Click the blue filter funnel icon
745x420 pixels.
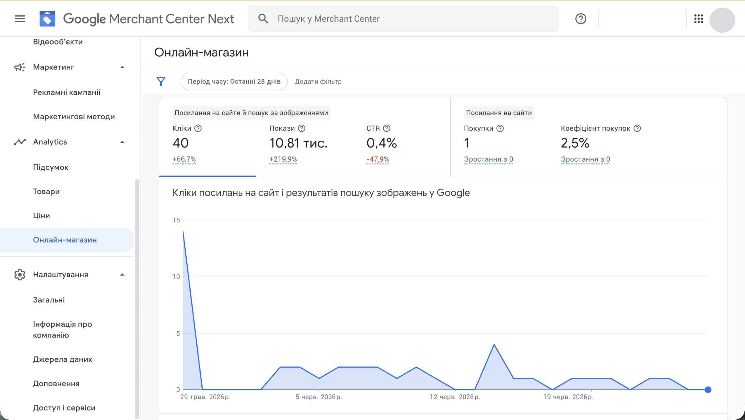point(161,81)
